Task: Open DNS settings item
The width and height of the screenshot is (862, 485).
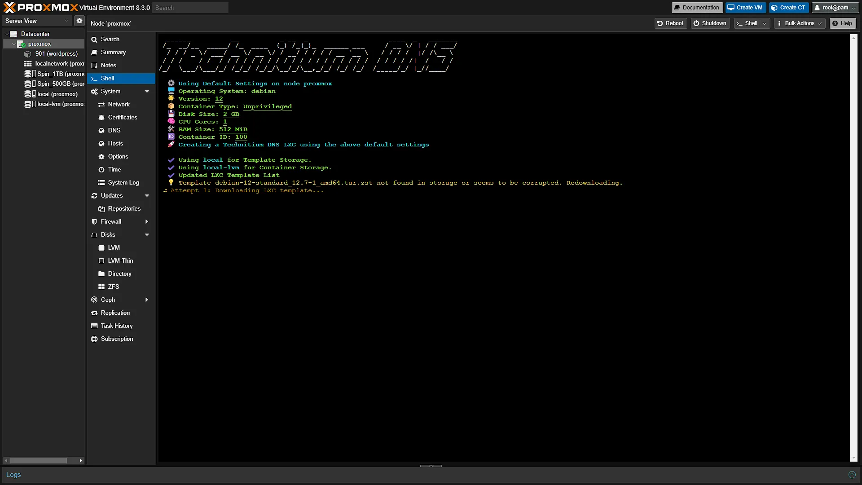Action: point(121,131)
